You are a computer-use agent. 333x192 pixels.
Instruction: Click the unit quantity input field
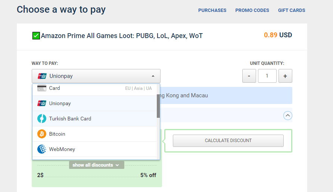(x=267, y=76)
